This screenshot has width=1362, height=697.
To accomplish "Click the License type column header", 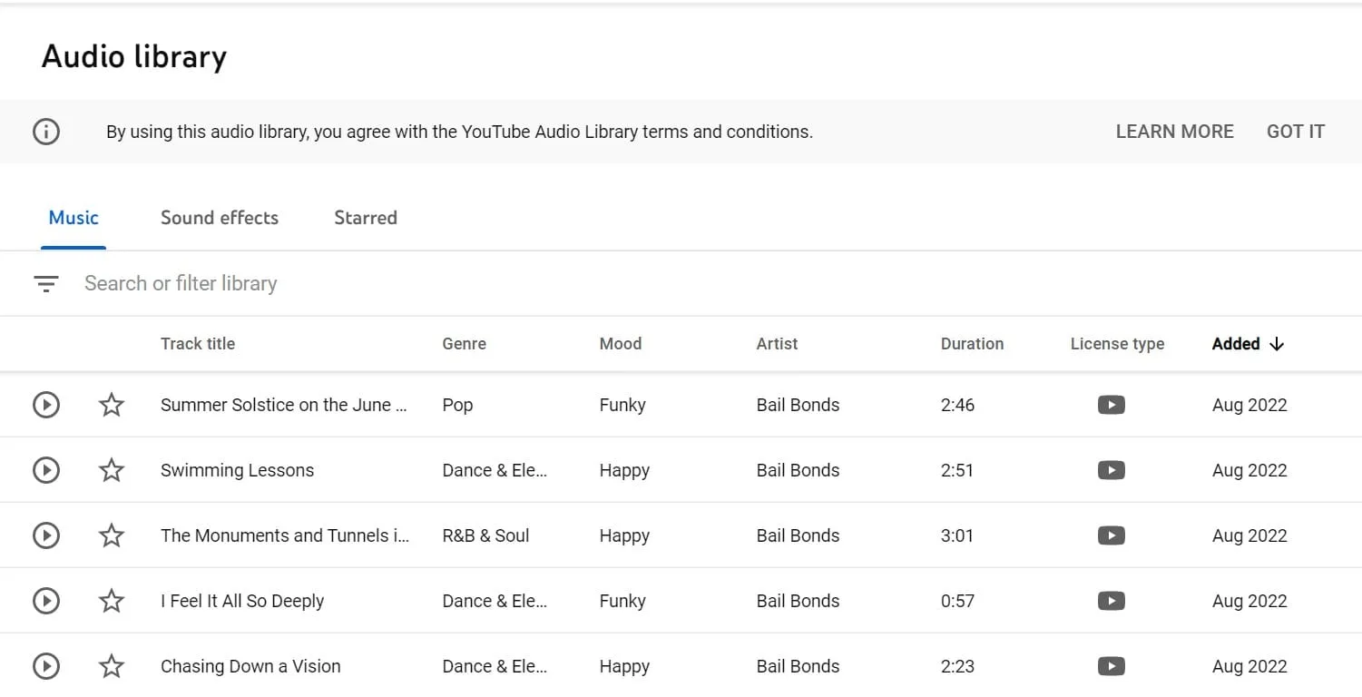I will pos(1117,344).
